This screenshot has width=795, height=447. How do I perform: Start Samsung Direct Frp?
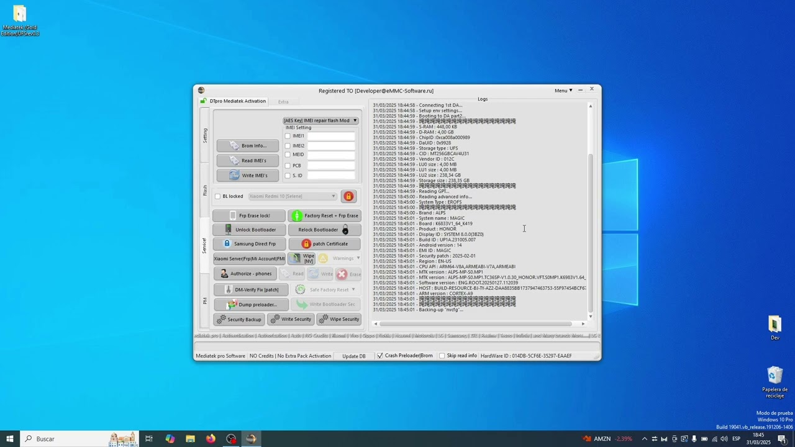pyautogui.click(x=249, y=243)
